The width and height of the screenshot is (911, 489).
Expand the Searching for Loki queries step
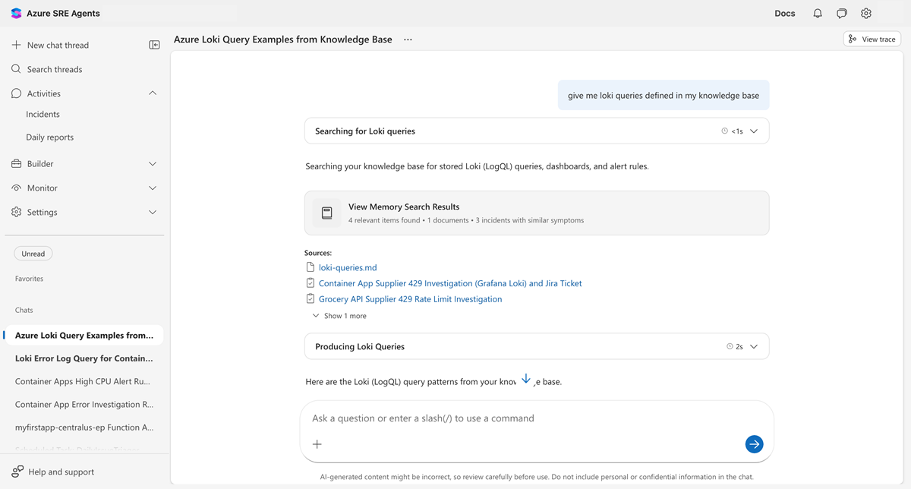tap(754, 131)
